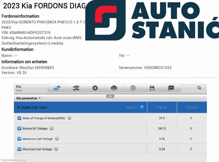Uncheck the Minimum Cell Voltage checkbox
This screenshot has width=219, height=162.
pos(19,149)
